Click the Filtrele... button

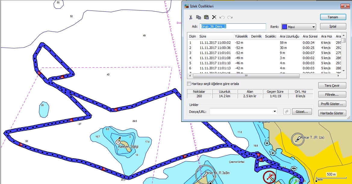point(332,95)
